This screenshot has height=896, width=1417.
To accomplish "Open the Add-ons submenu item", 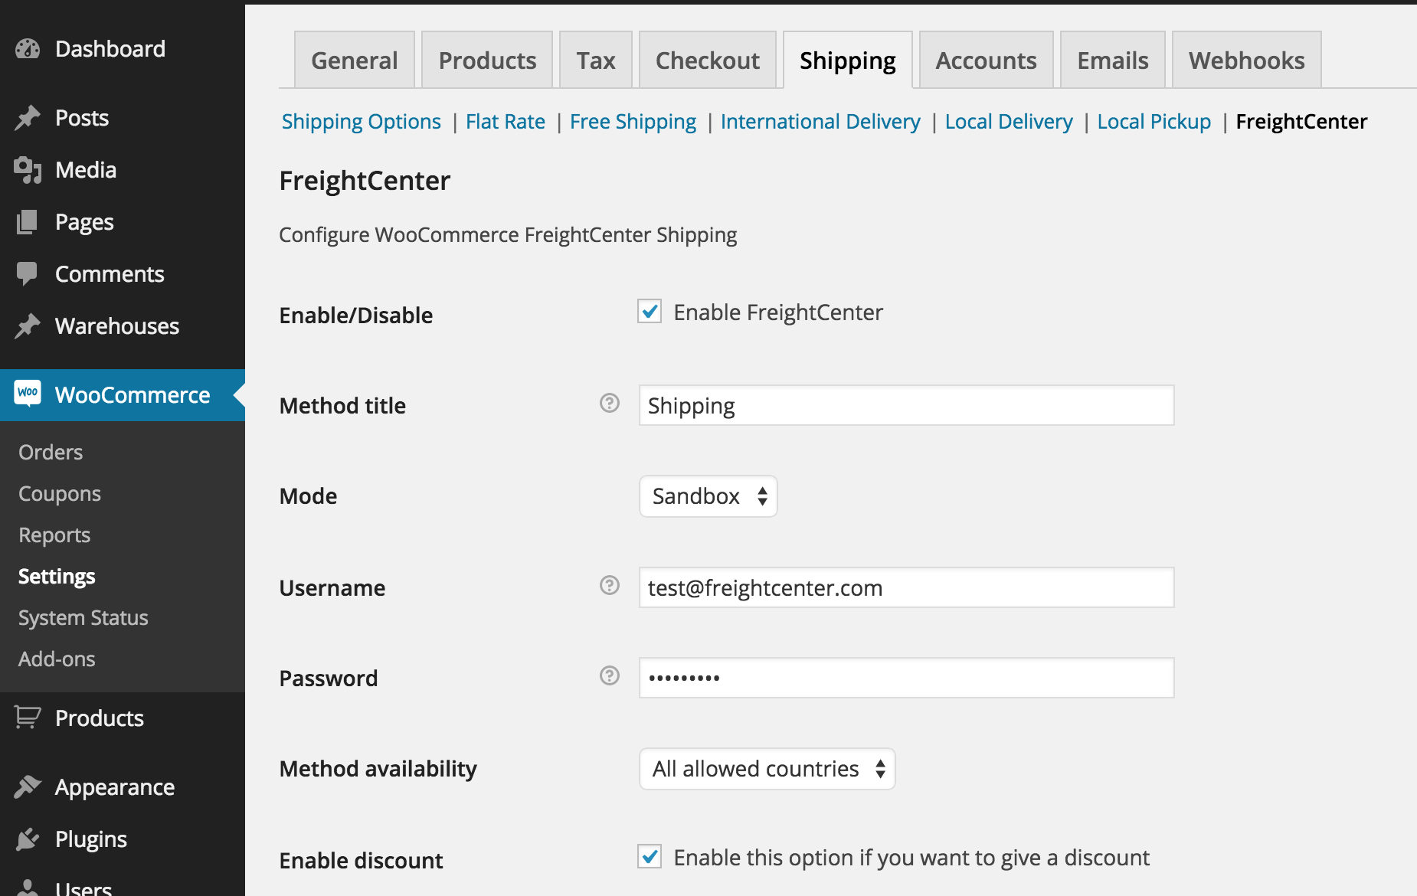I will (x=57, y=659).
